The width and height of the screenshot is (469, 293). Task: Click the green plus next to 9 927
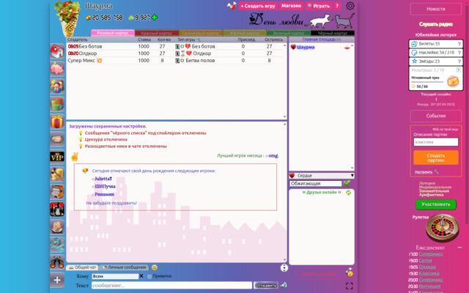(x=155, y=18)
